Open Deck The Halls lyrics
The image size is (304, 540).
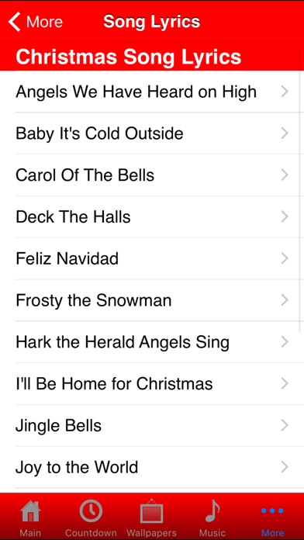click(x=152, y=216)
